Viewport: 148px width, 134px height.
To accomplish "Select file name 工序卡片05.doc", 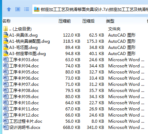I will click(x=24, y=72).
